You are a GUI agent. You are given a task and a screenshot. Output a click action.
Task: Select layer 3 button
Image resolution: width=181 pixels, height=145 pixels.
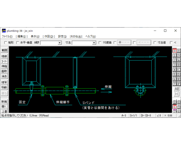click(174, 65)
